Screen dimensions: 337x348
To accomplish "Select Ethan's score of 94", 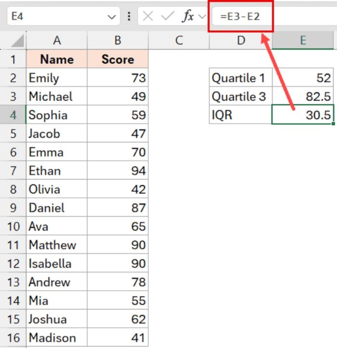I will 117,171.
